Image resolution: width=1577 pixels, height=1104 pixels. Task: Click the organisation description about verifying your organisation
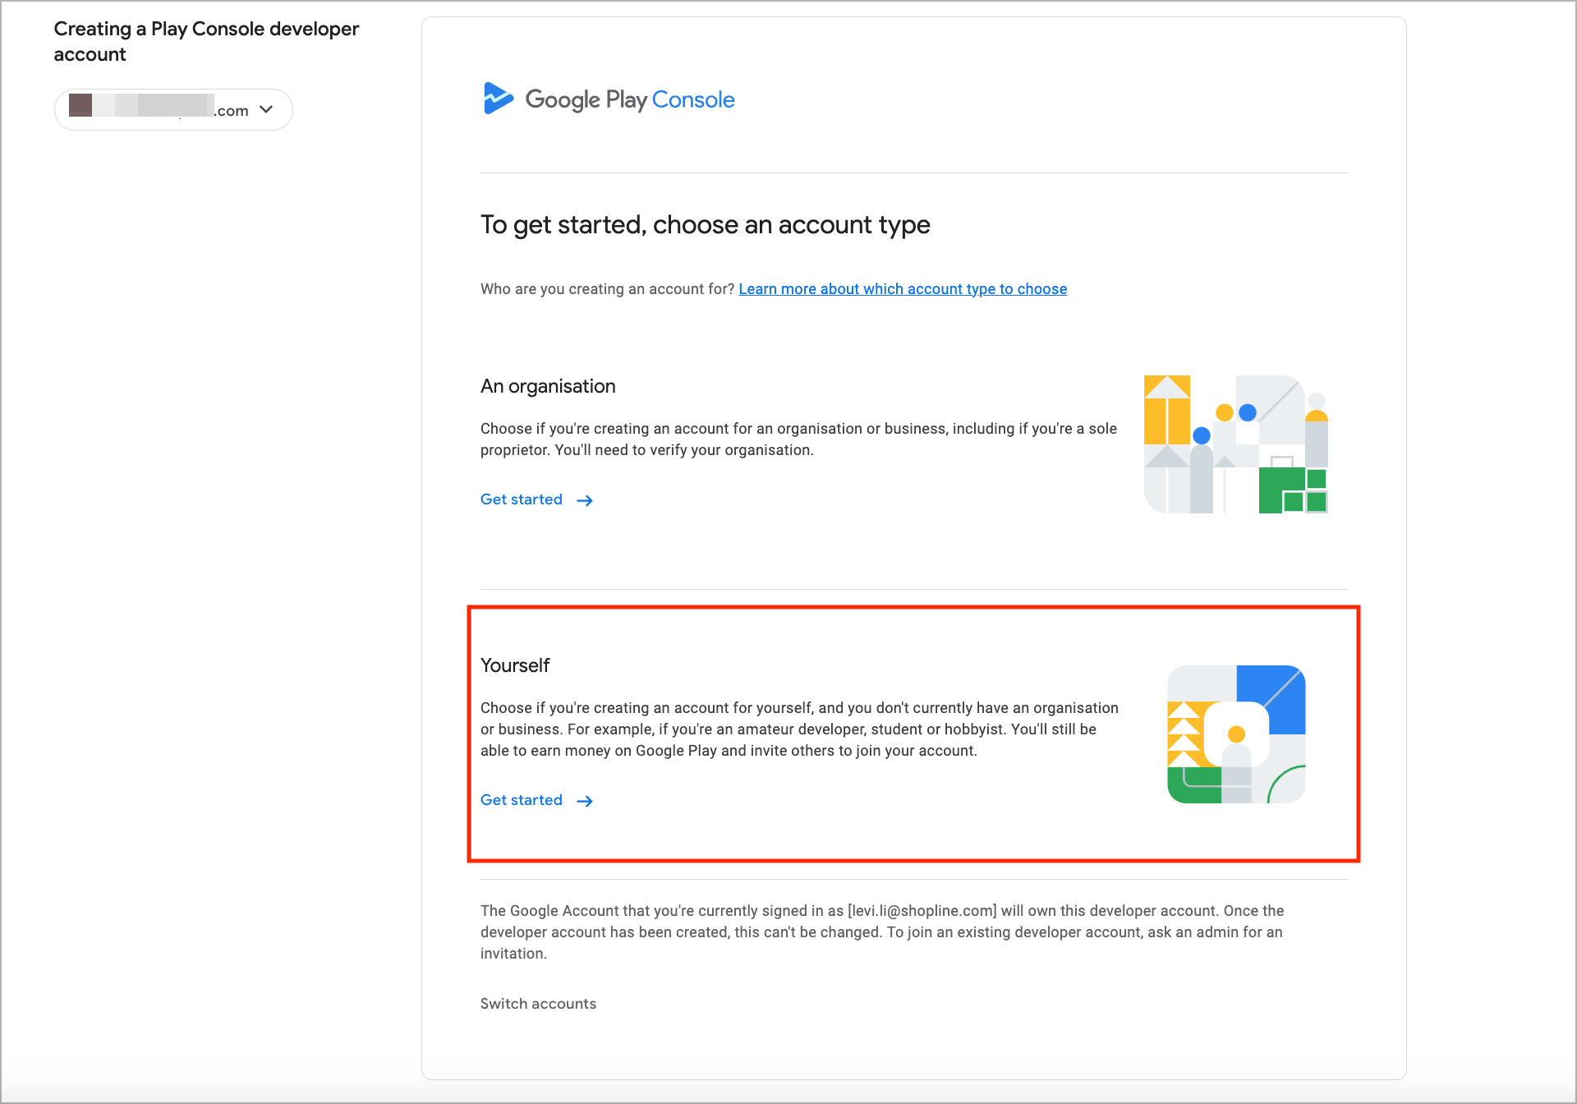pos(799,439)
